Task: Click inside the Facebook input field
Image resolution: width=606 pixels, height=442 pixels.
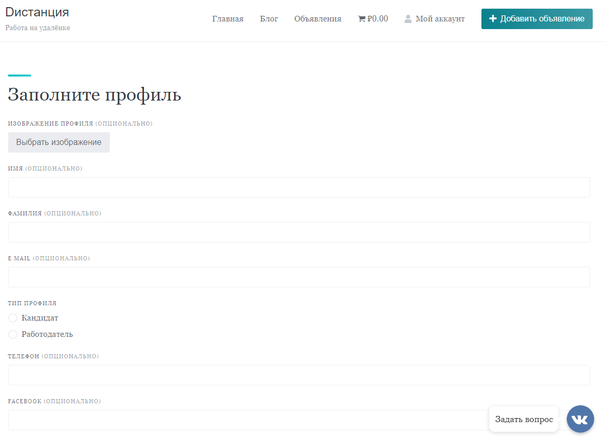Action: click(299, 420)
